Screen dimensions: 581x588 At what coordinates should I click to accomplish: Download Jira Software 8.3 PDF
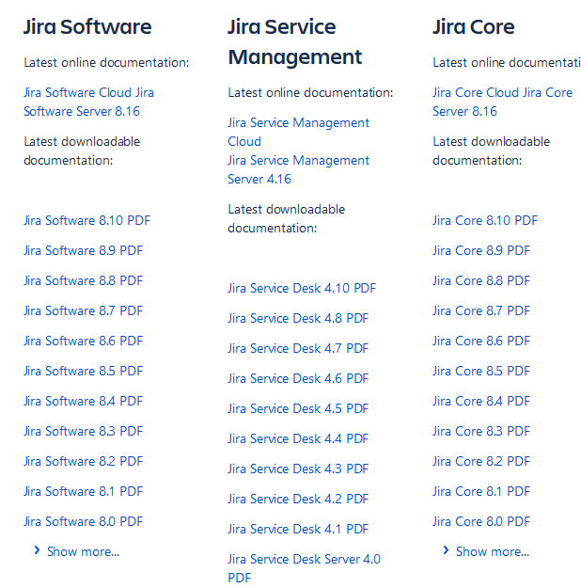pos(84,431)
